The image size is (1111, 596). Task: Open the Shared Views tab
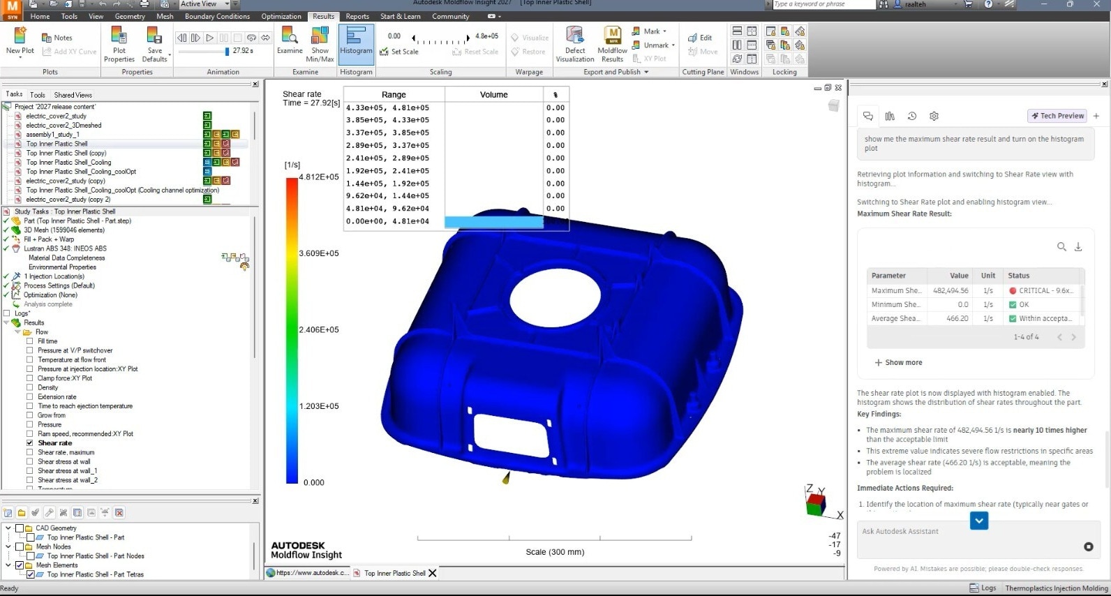73,95
